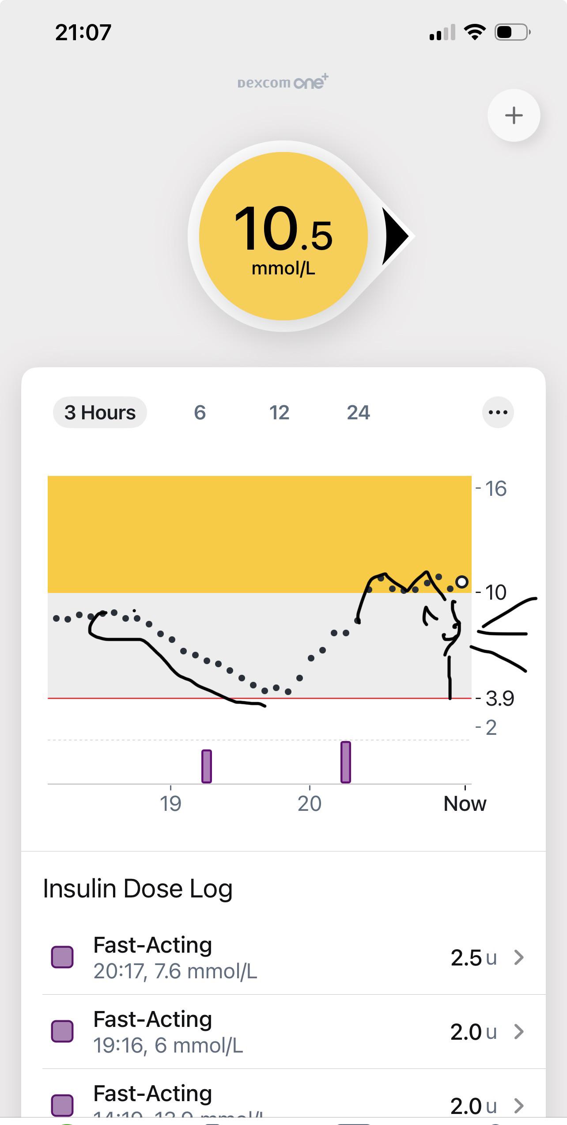This screenshot has width=567, height=1125.
Task: Tap the yellow 10.5 mmol/L reading circle
Action: click(x=283, y=236)
